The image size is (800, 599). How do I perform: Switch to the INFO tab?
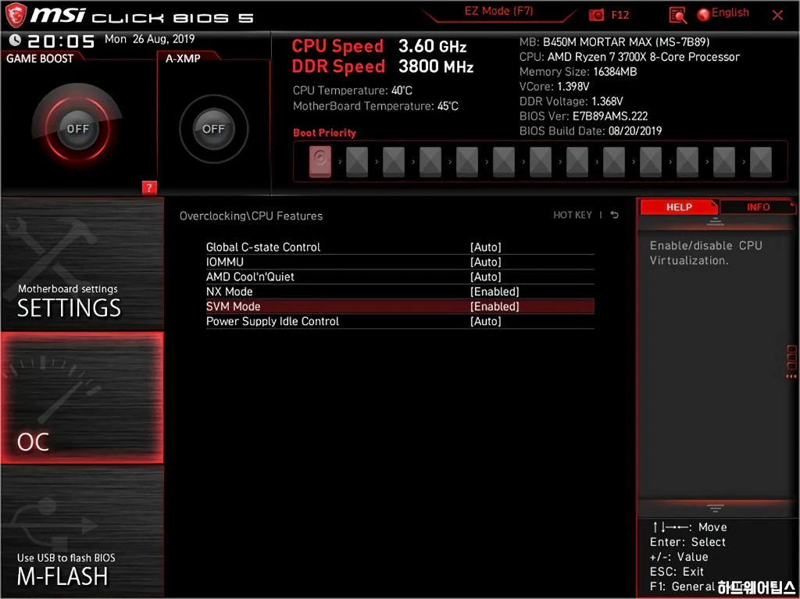pos(758,207)
